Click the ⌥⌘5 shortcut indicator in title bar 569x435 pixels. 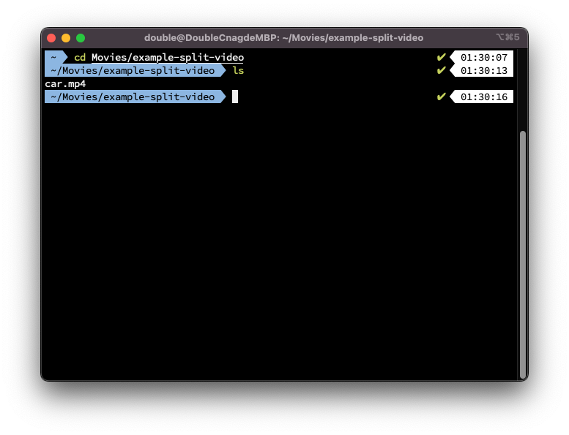pyautogui.click(x=507, y=37)
